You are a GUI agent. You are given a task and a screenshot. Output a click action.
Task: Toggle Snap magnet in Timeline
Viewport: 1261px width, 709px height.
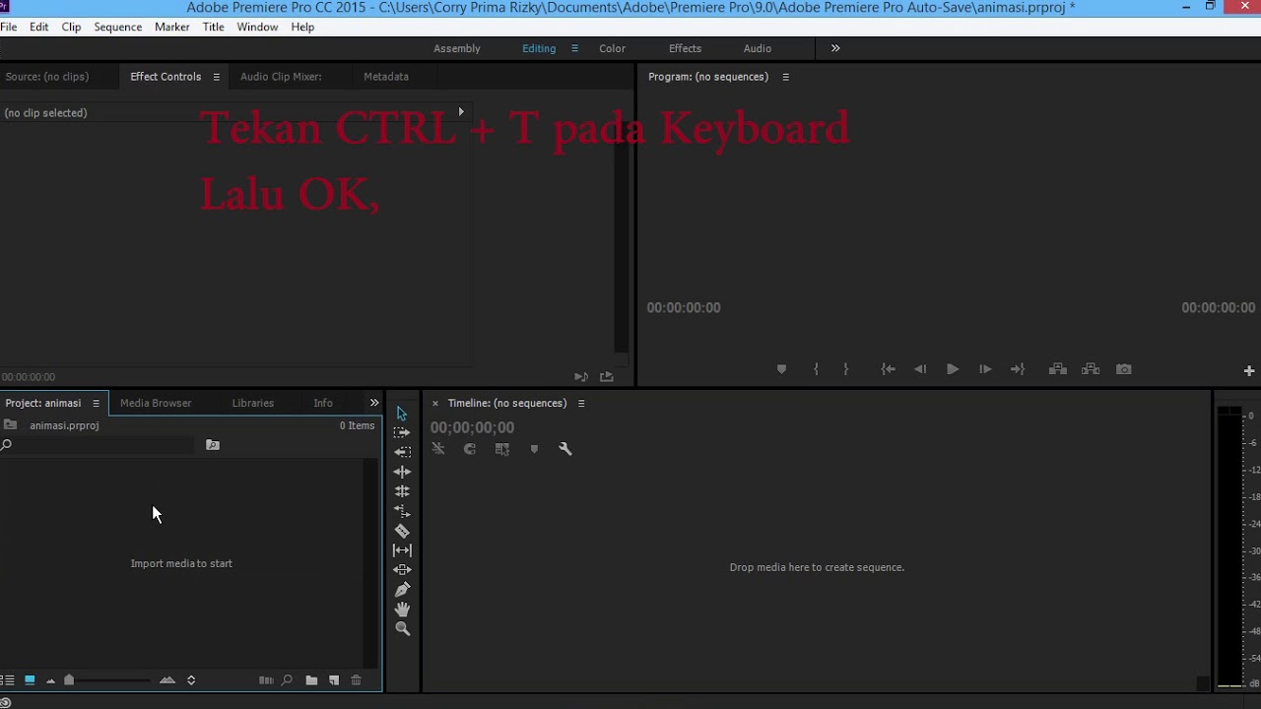click(470, 449)
